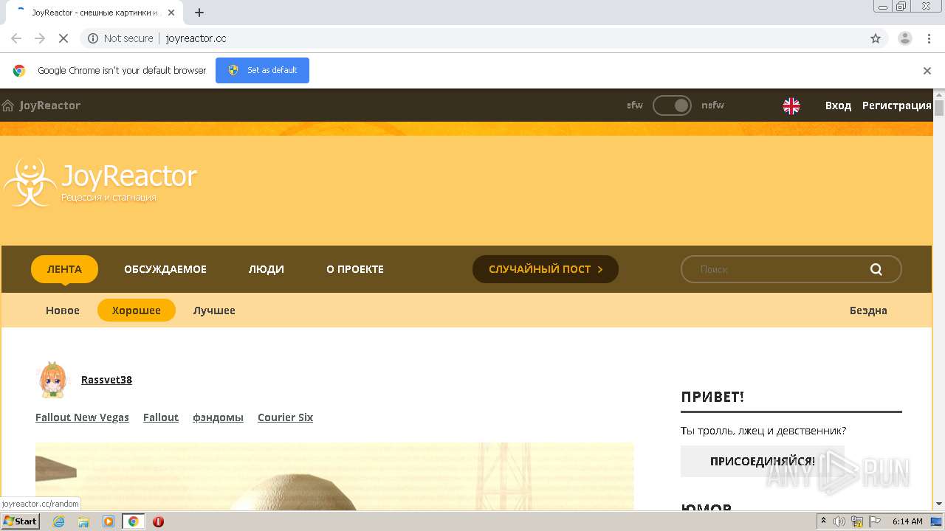The image size is (945, 531).
Task: Open Rassvet38 user avatar thumbnail
Action: [52, 380]
